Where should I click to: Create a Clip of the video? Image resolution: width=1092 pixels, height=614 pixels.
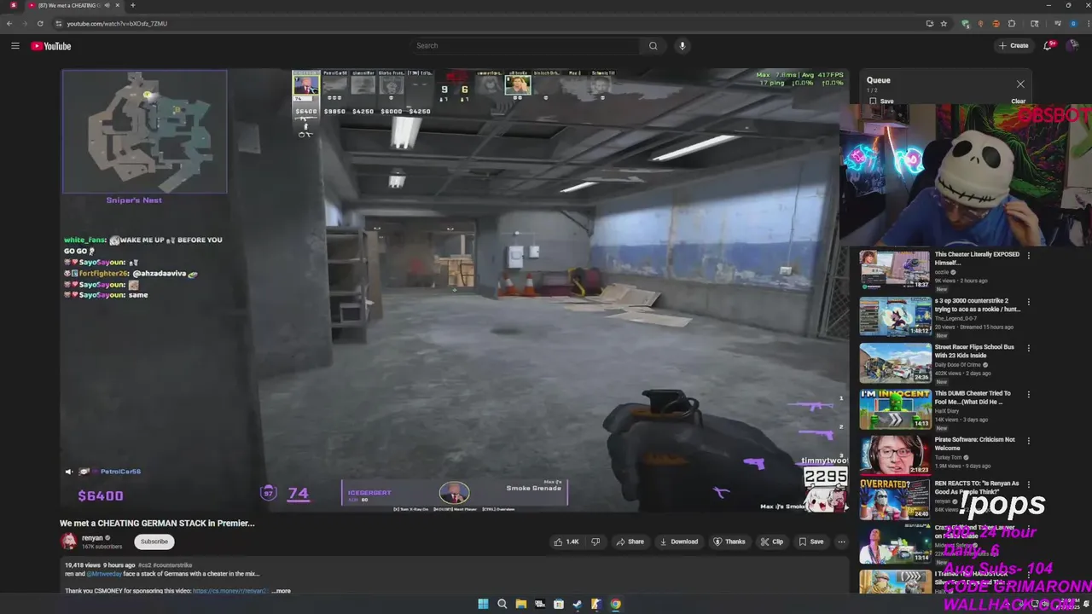click(x=772, y=542)
